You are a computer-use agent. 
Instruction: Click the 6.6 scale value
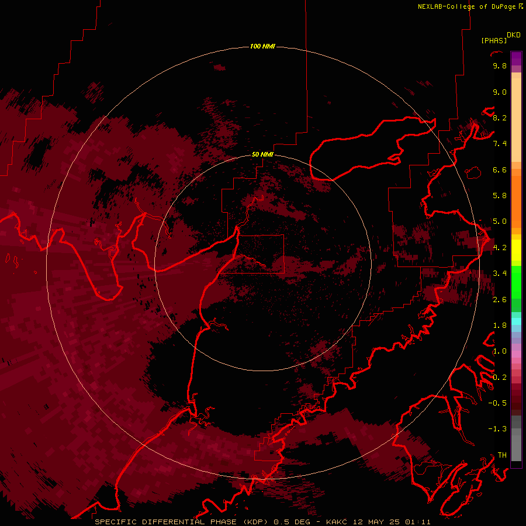[500, 169]
